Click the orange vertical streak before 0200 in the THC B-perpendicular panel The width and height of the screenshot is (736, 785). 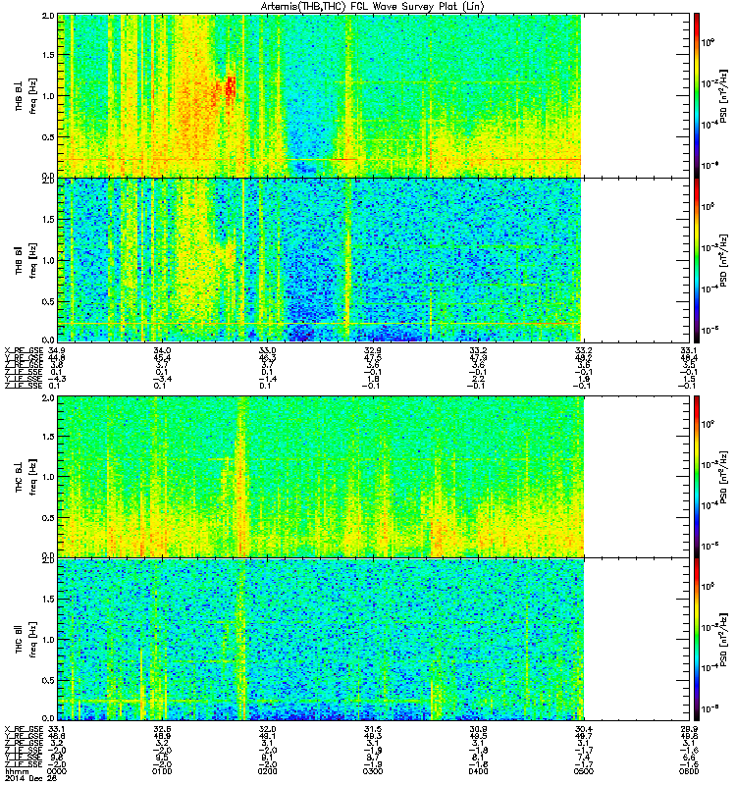pos(241,476)
